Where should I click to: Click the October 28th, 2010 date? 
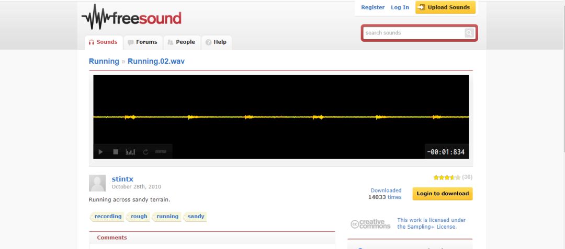pyautogui.click(x=136, y=187)
